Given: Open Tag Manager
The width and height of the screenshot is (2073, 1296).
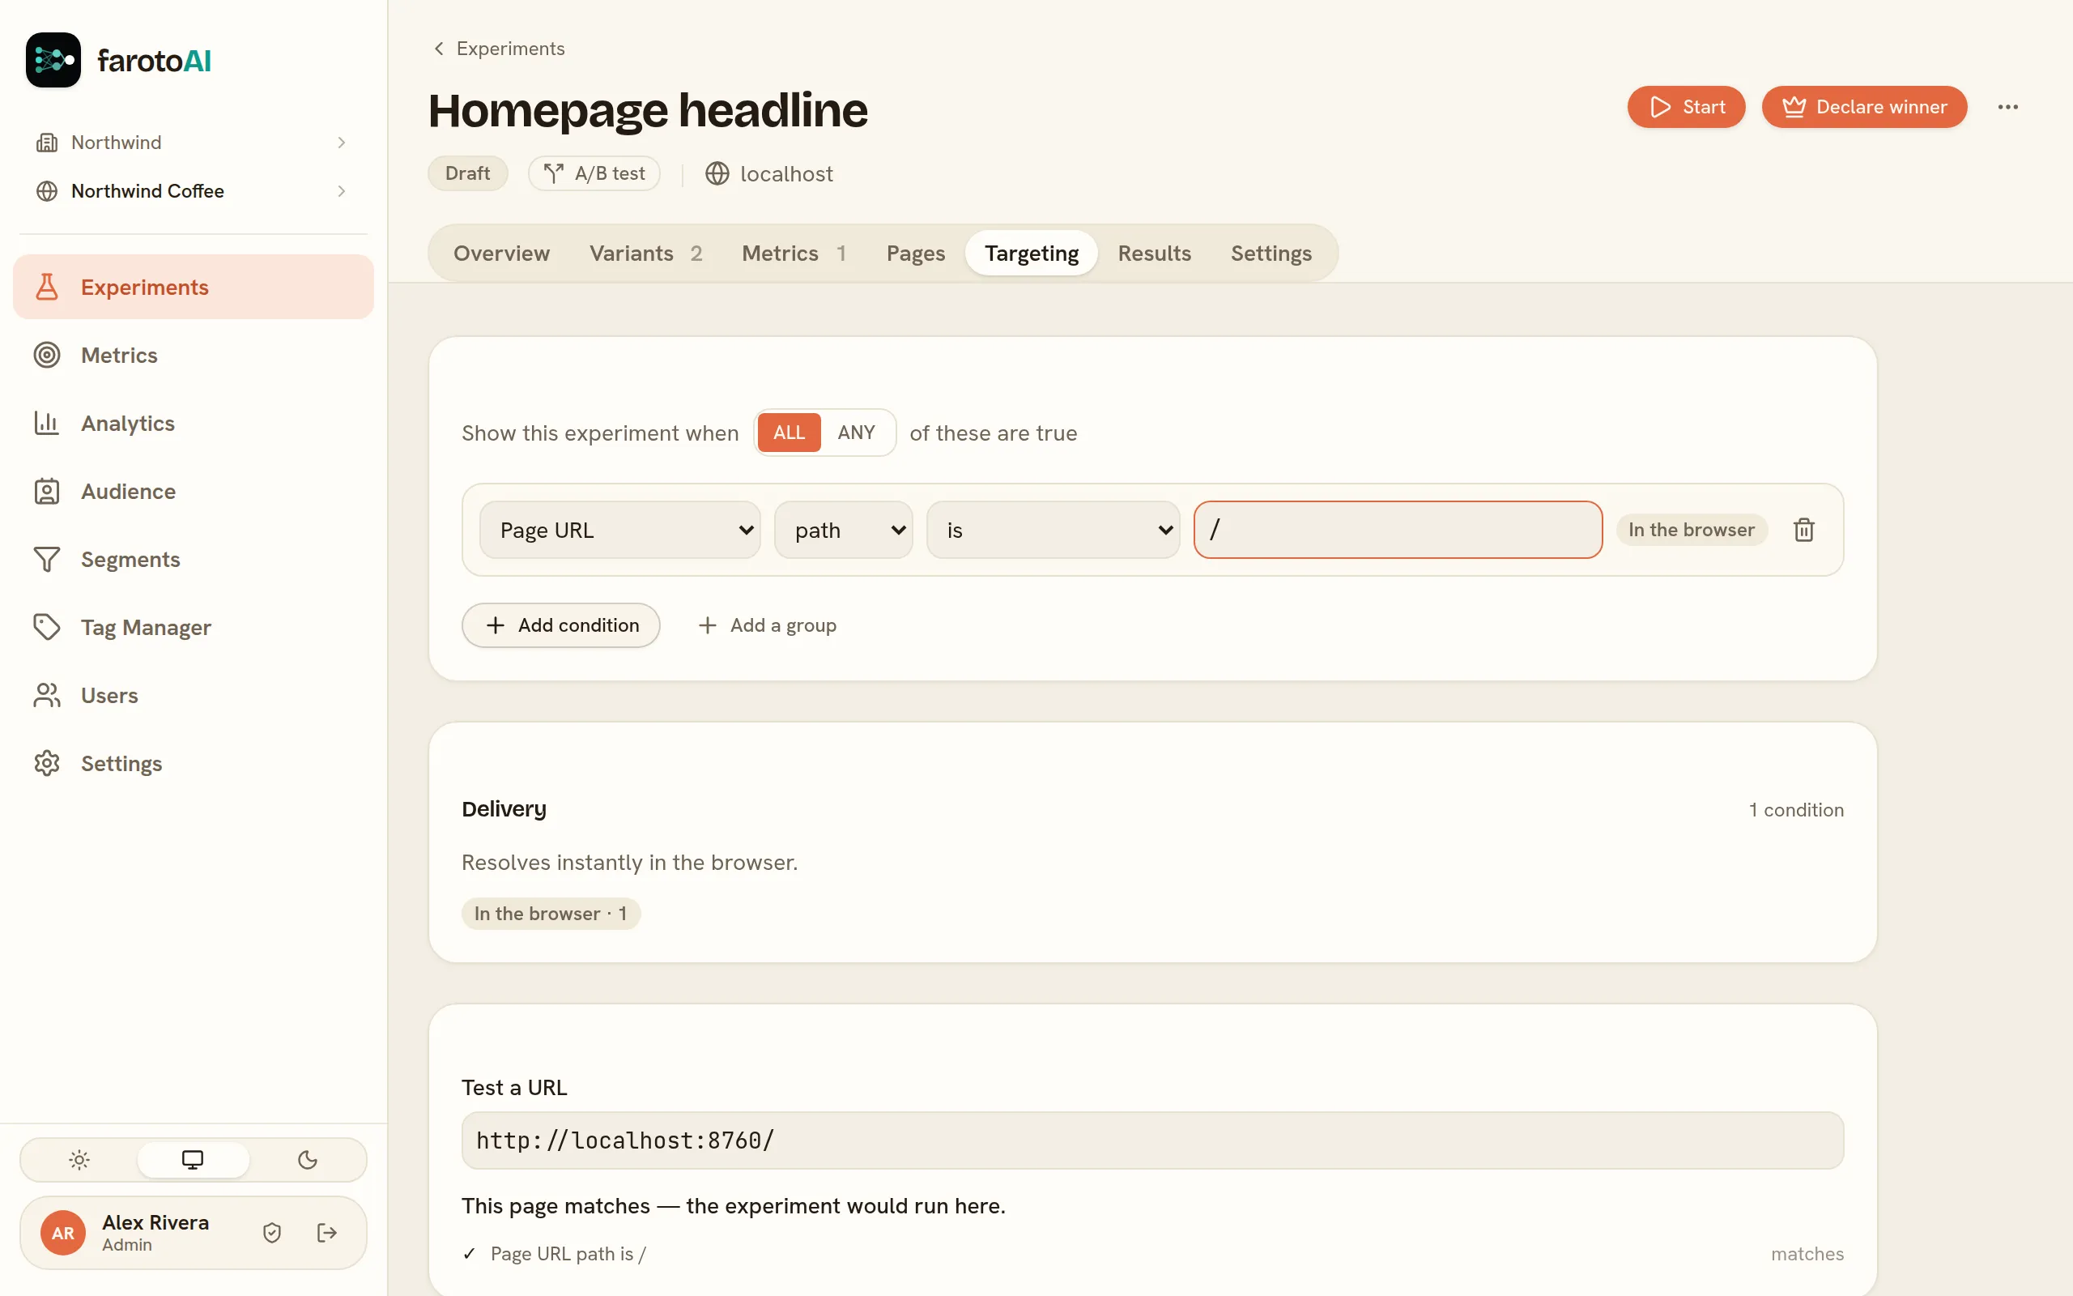Looking at the screenshot, I should (194, 628).
